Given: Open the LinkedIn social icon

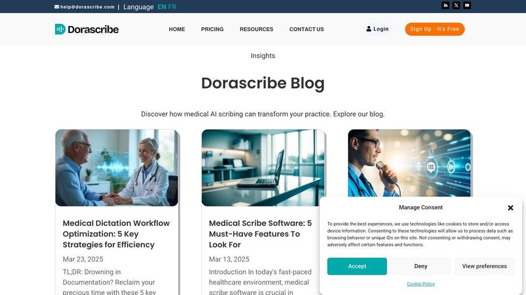Looking at the screenshot, I should click(x=445, y=5).
